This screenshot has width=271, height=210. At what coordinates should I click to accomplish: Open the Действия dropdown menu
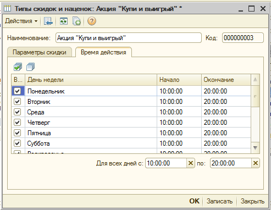tap(21, 21)
